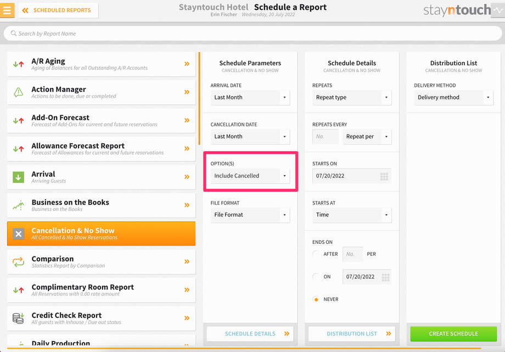505x352 pixels.
Task: Click the Comparison loop arrows icon
Action: [18, 262]
